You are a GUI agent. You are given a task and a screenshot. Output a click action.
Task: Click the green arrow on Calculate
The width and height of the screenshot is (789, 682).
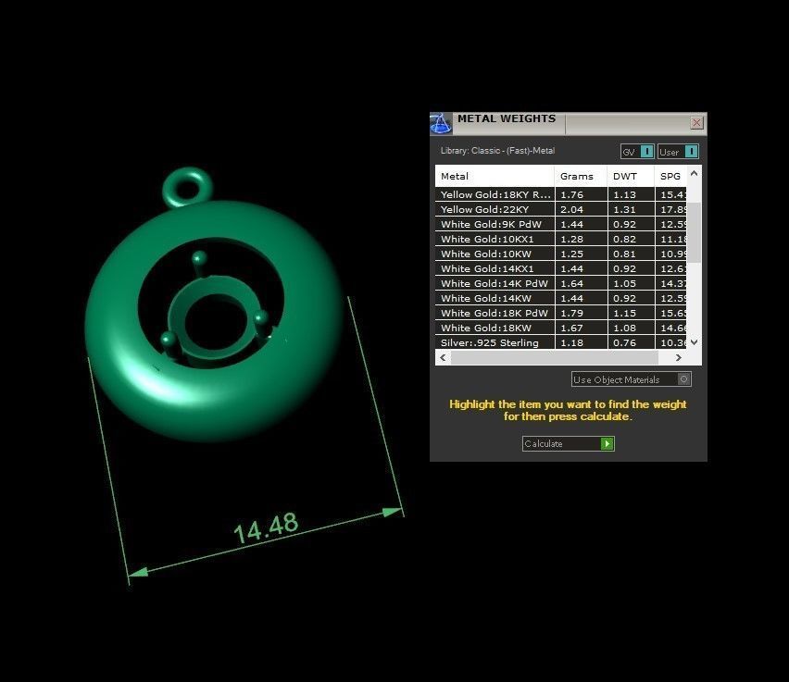607,443
